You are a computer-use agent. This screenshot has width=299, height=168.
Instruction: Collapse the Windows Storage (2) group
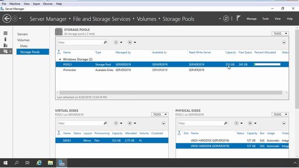pos(60,59)
